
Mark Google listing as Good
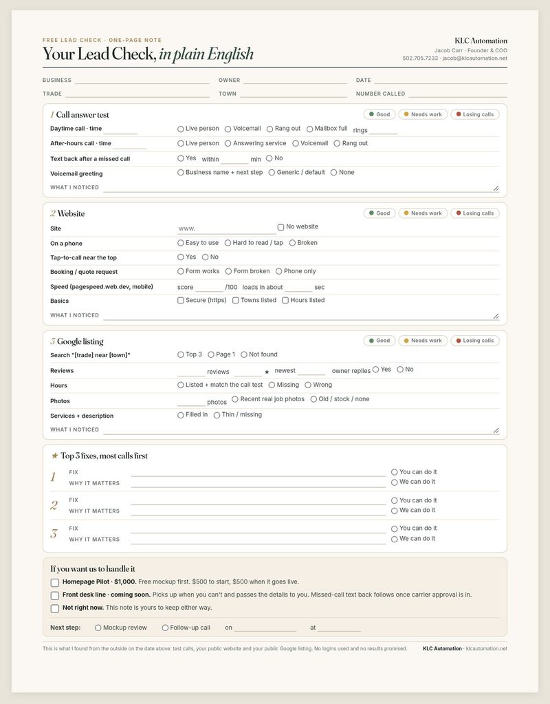[379, 341]
